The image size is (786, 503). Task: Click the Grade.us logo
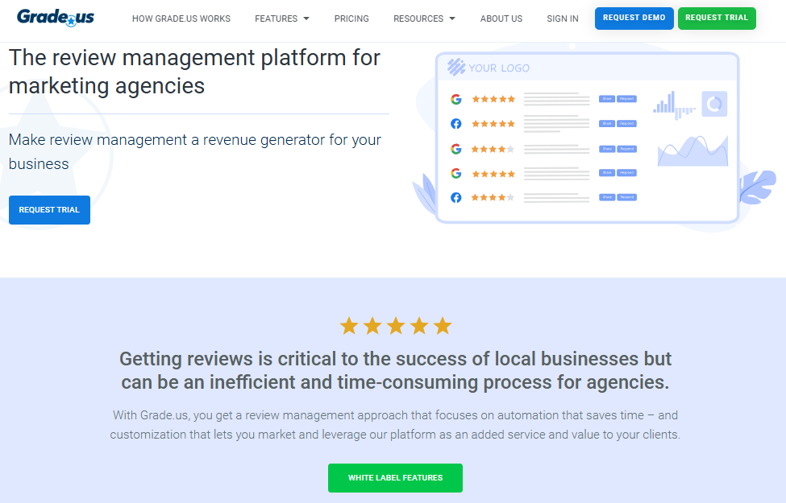56,18
